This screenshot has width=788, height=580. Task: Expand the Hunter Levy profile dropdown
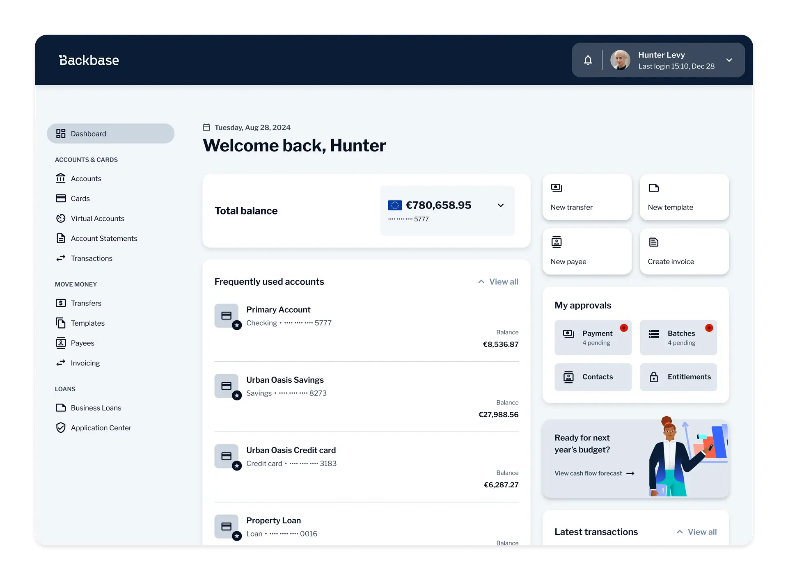(x=729, y=60)
